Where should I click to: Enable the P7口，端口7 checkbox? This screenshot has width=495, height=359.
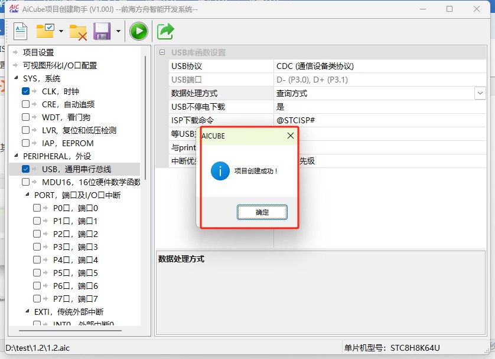37,298
